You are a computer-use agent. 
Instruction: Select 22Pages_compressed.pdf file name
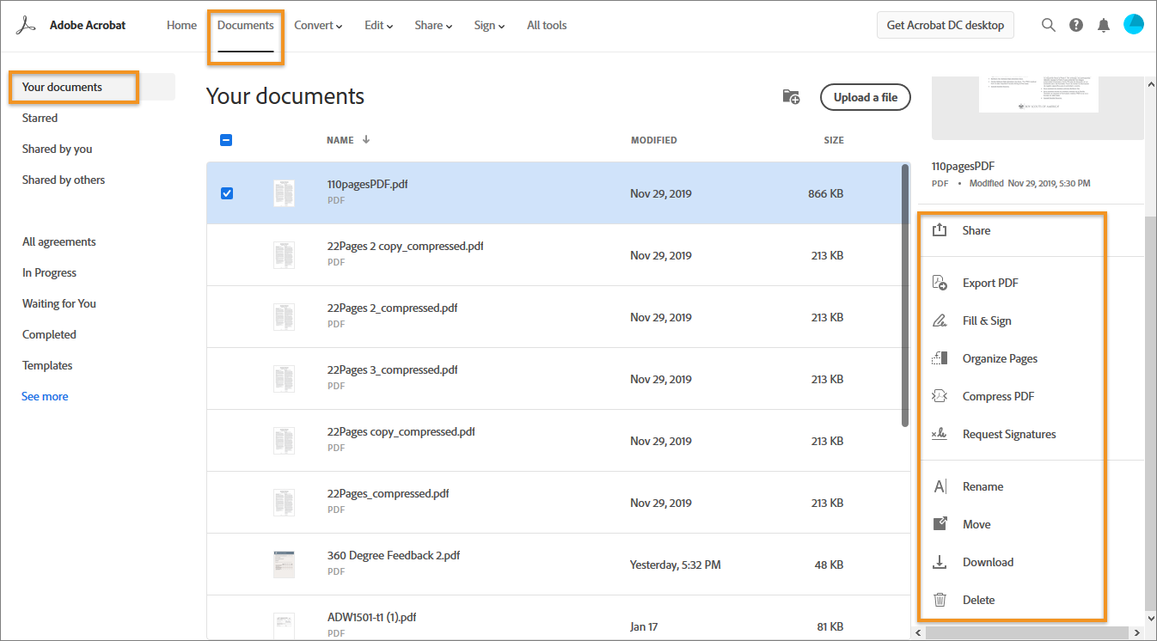click(x=388, y=493)
